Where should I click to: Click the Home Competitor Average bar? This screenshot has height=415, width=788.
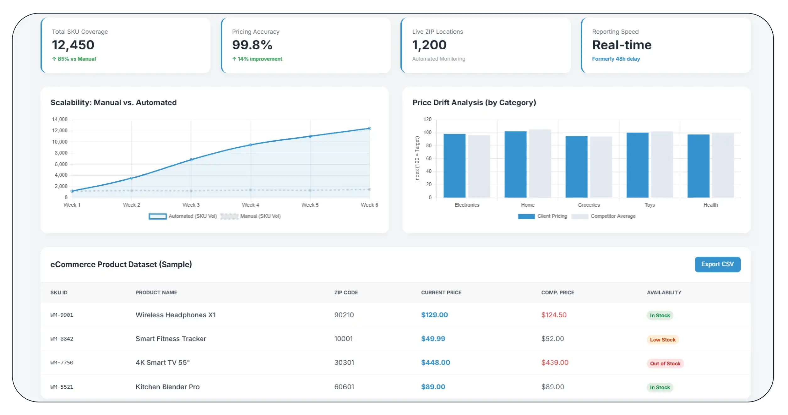coord(540,163)
